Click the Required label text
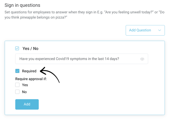170x120 pixels. point(29,71)
